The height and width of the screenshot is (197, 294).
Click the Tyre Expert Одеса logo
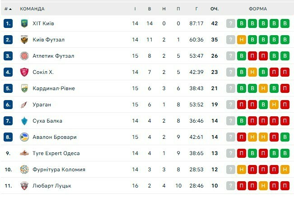pos(24,153)
